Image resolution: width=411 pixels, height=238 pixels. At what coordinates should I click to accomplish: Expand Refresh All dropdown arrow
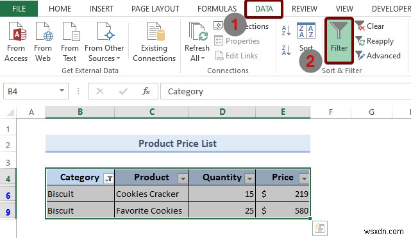coord(203,58)
